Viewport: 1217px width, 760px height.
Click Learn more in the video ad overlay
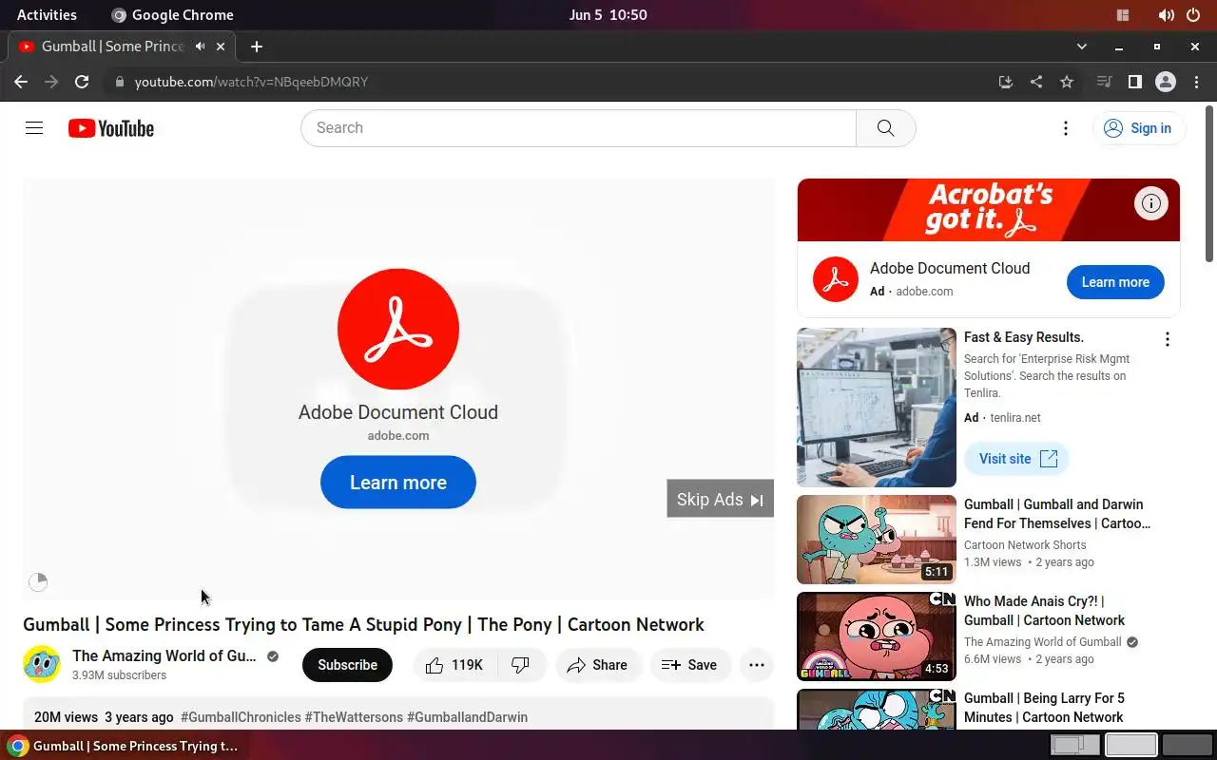[x=398, y=482]
